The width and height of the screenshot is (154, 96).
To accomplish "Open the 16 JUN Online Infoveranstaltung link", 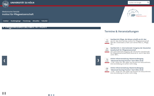I will pyautogui.click(x=127, y=60).
